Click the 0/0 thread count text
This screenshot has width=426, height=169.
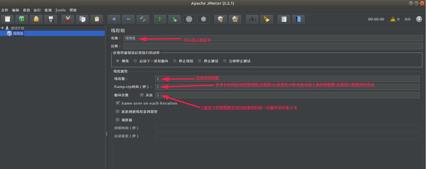click(x=407, y=19)
